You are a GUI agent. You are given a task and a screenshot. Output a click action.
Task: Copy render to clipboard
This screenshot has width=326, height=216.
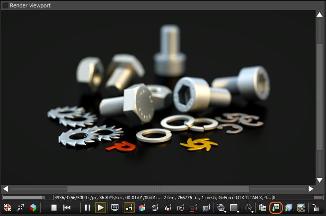point(263,208)
